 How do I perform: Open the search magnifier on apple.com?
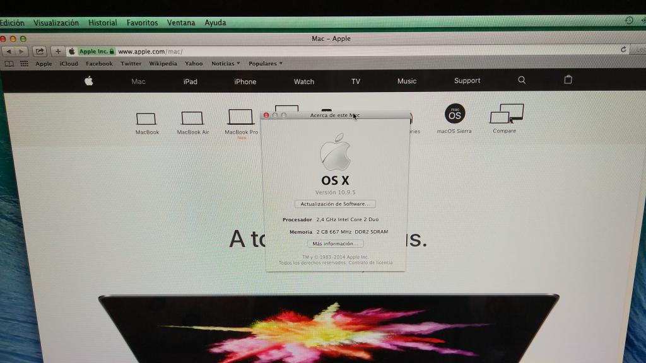(x=522, y=80)
